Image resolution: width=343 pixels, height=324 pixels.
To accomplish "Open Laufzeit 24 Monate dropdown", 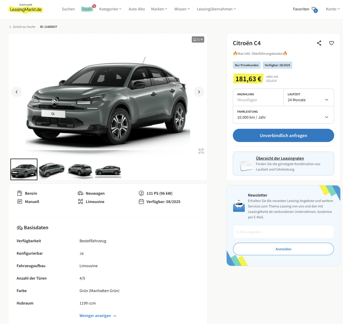I will click(309, 97).
